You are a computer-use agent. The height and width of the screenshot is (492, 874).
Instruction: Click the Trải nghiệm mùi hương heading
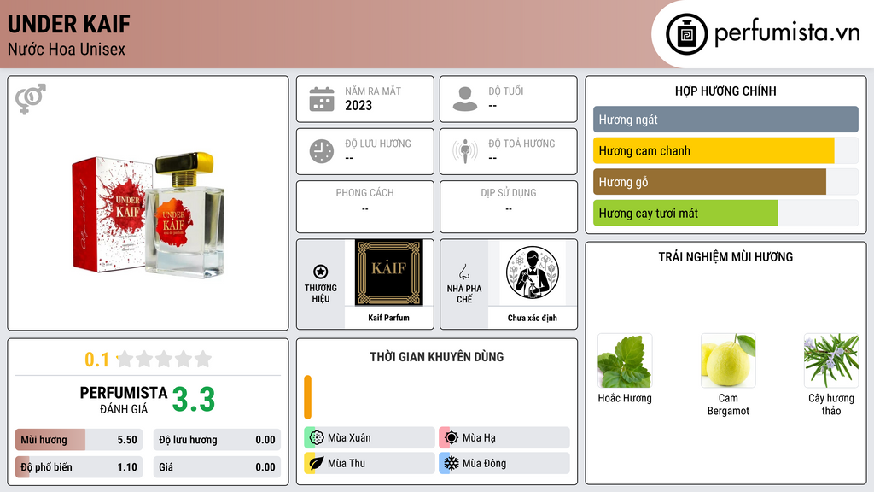[725, 256]
